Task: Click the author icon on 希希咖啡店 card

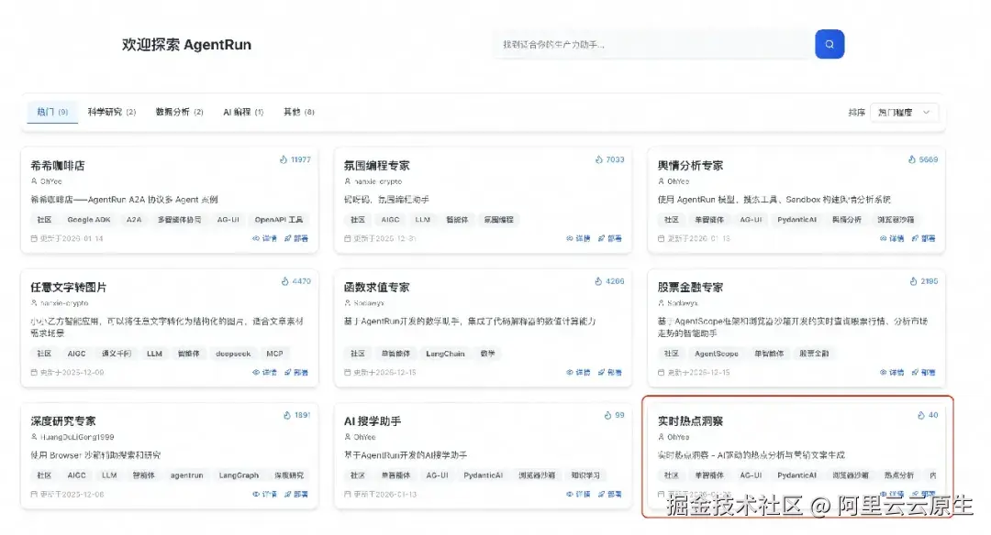Action: click(34, 181)
